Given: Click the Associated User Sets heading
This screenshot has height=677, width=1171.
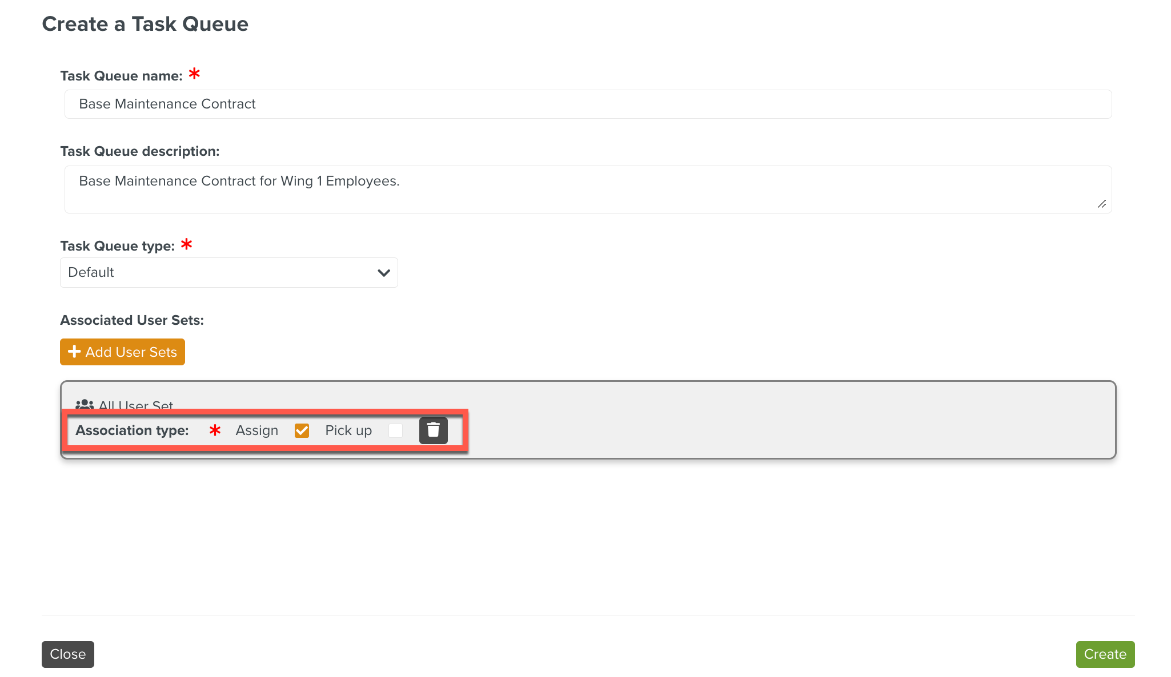Looking at the screenshot, I should (132, 320).
